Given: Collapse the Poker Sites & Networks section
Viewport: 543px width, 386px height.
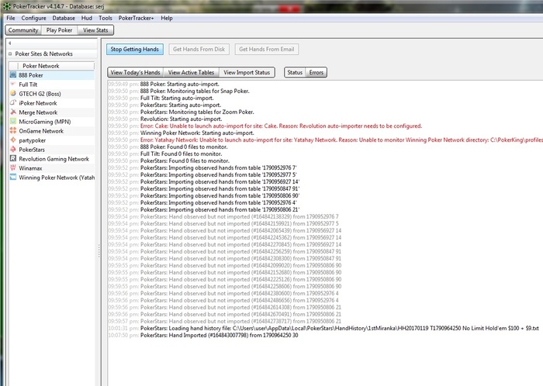Looking at the screenshot, I should click(x=10, y=54).
